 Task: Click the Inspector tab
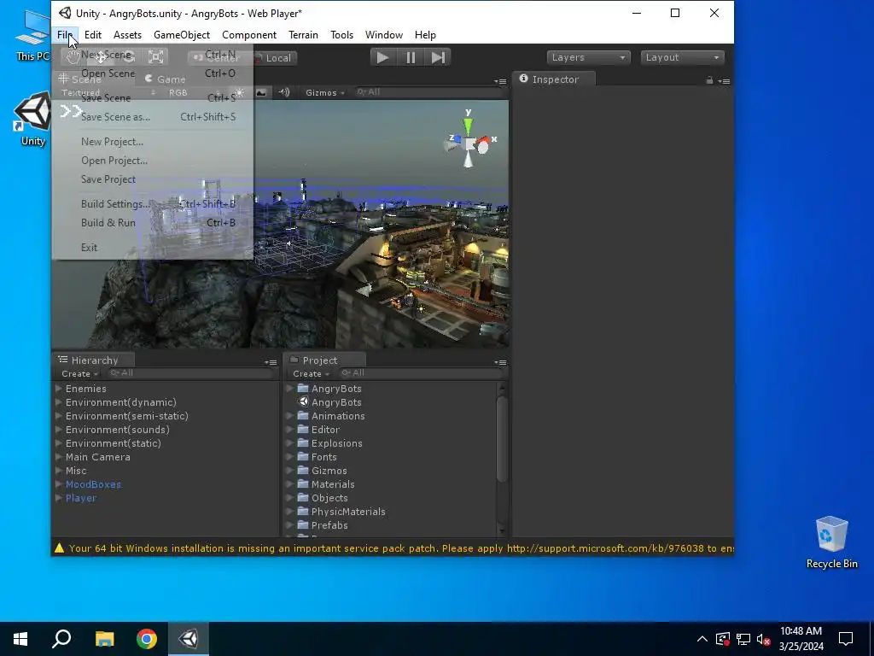pyautogui.click(x=554, y=79)
